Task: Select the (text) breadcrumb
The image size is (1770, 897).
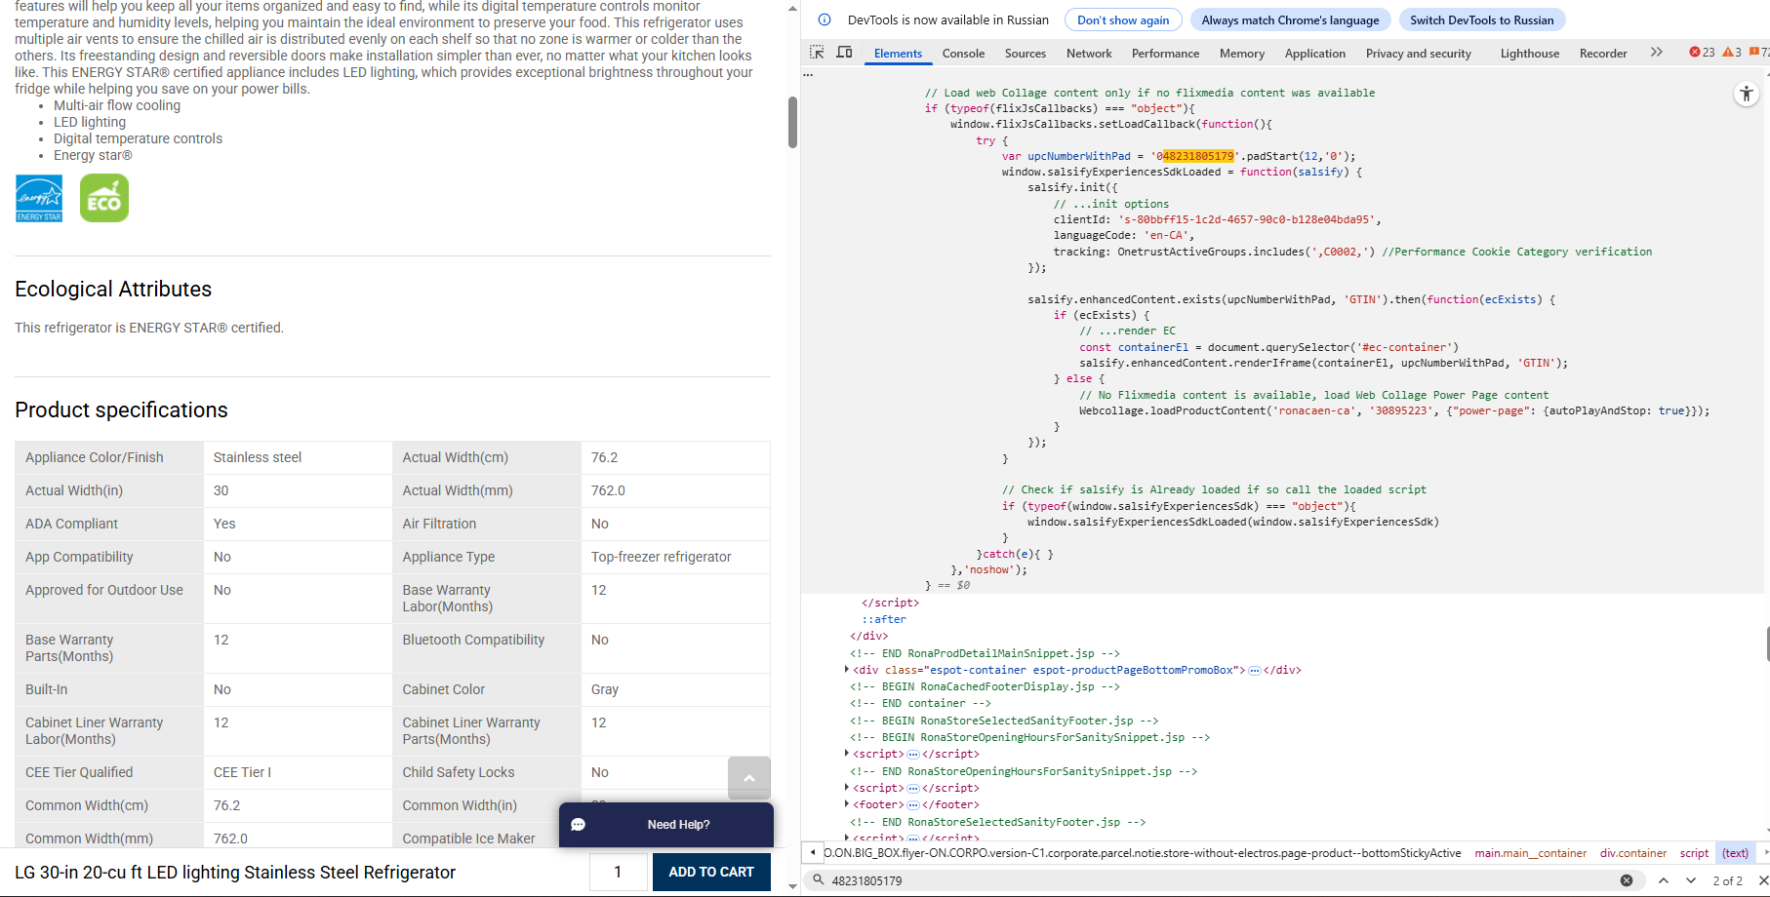Action: tap(1735, 853)
